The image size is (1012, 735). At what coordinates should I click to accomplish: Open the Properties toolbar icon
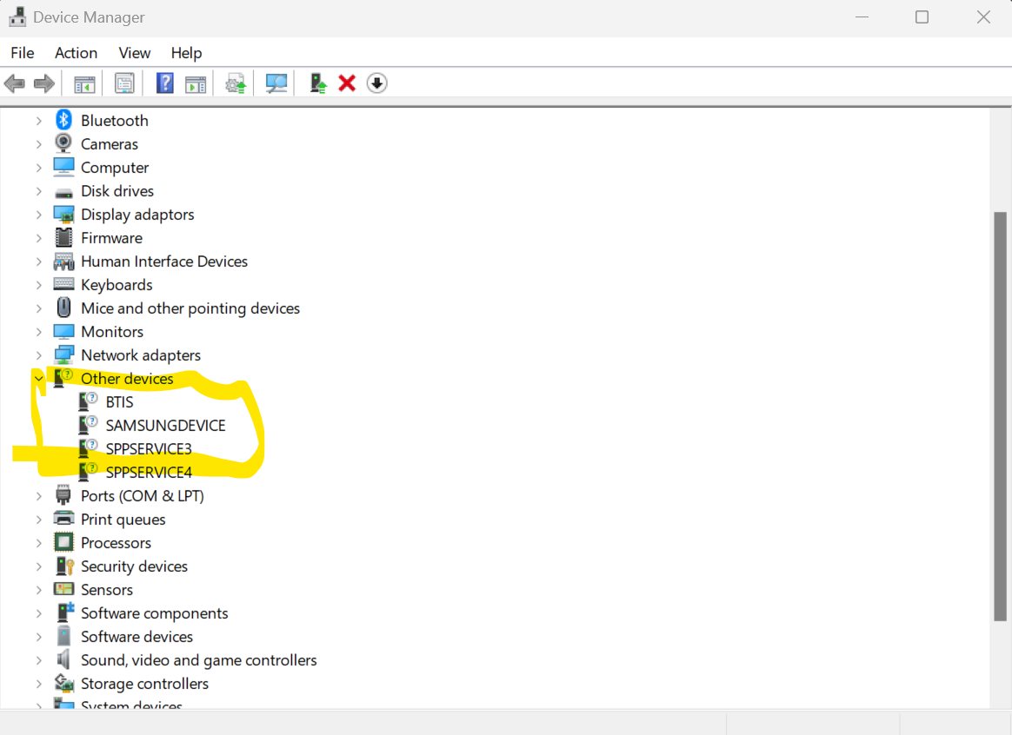pyautogui.click(x=124, y=83)
